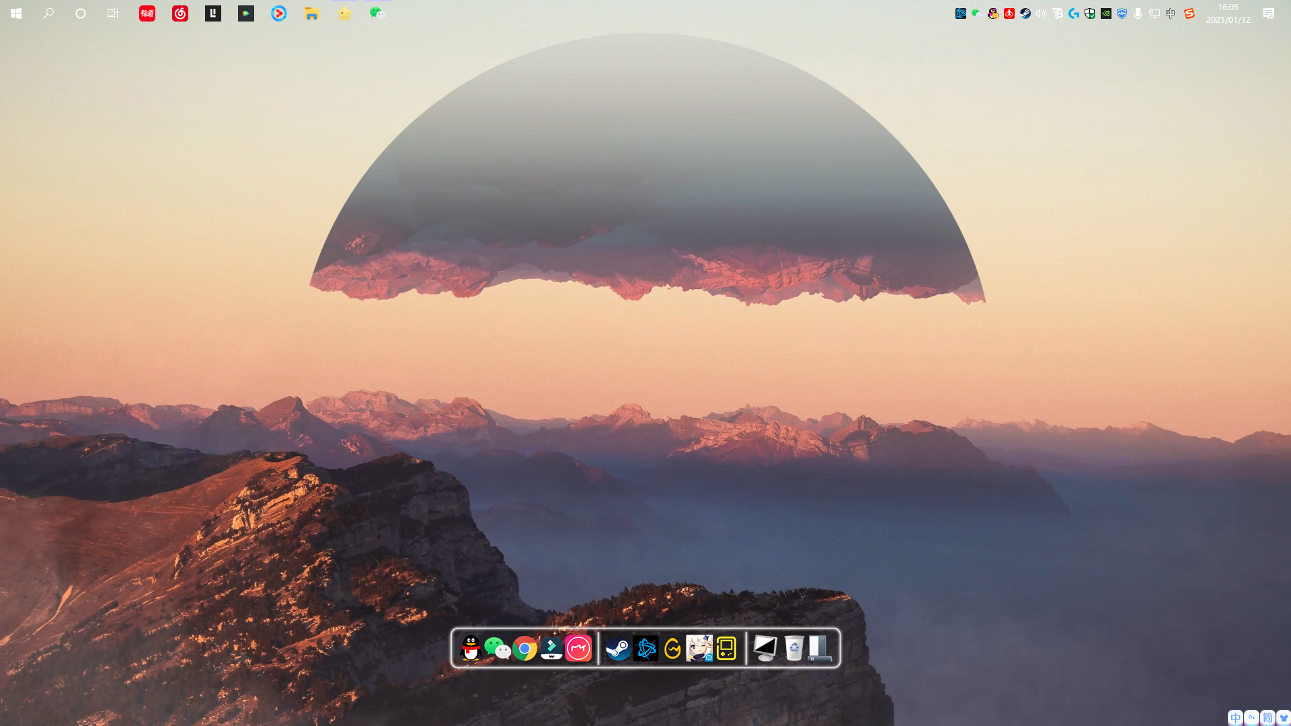
Task: Open Filmora editor icon in dock
Action: [x=551, y=649]
